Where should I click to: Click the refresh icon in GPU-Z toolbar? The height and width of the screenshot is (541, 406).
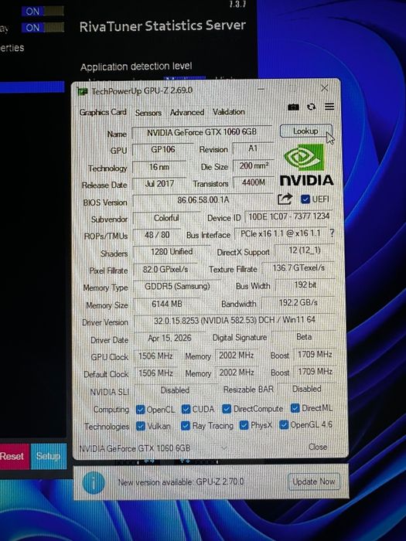[x=311, y=107]
